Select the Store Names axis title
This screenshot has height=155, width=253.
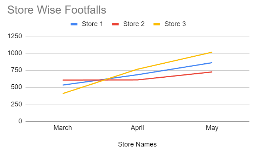(137, 144)
